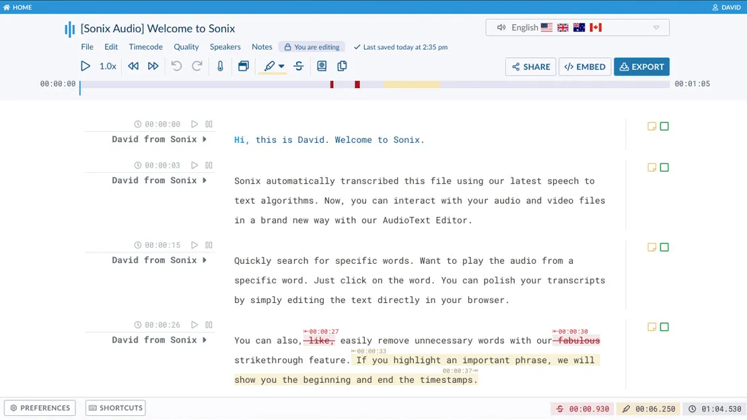The height and width of the screenshot is (420, 747).
Task: Open the Speakers menu
Action: pyautogui.click(x=225, y=47)
